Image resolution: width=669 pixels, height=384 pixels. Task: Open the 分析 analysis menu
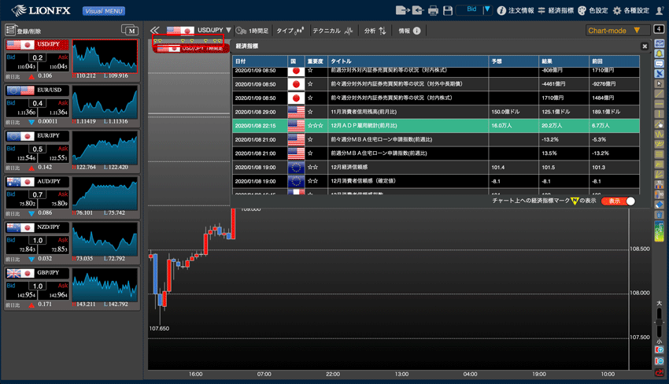pyautogui.click(x=375, y=31)
